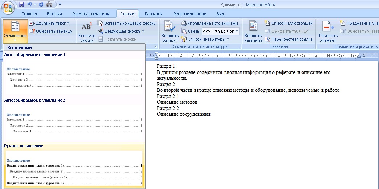Expand the Стиль APA Fifth Edition dropdown
379x189 pixels.
pyautogui.click(x=237, y=31)
